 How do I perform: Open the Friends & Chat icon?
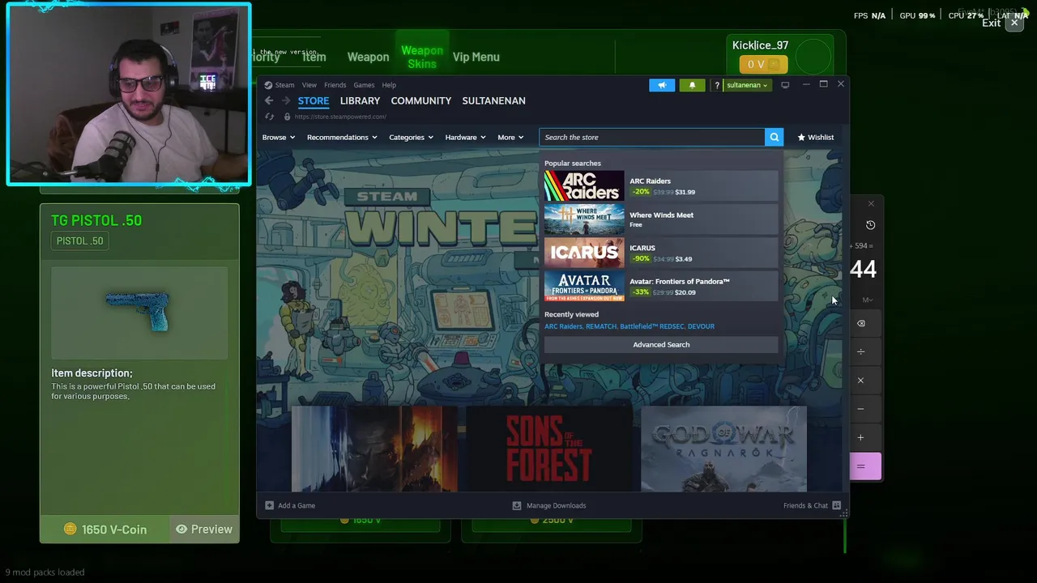[836, 505]
